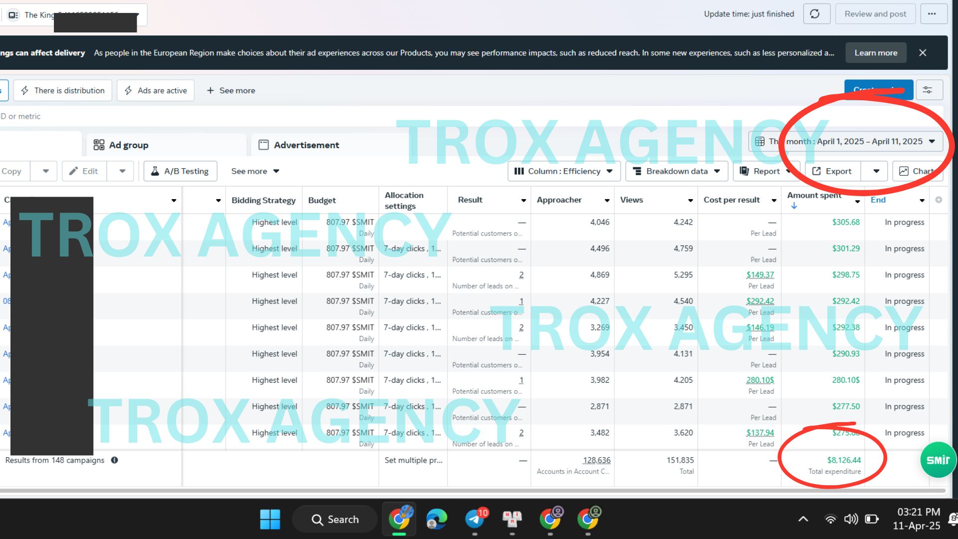958x539 pixels.
Task: Click the refresh data icon
Action: (x=815, y=14)
